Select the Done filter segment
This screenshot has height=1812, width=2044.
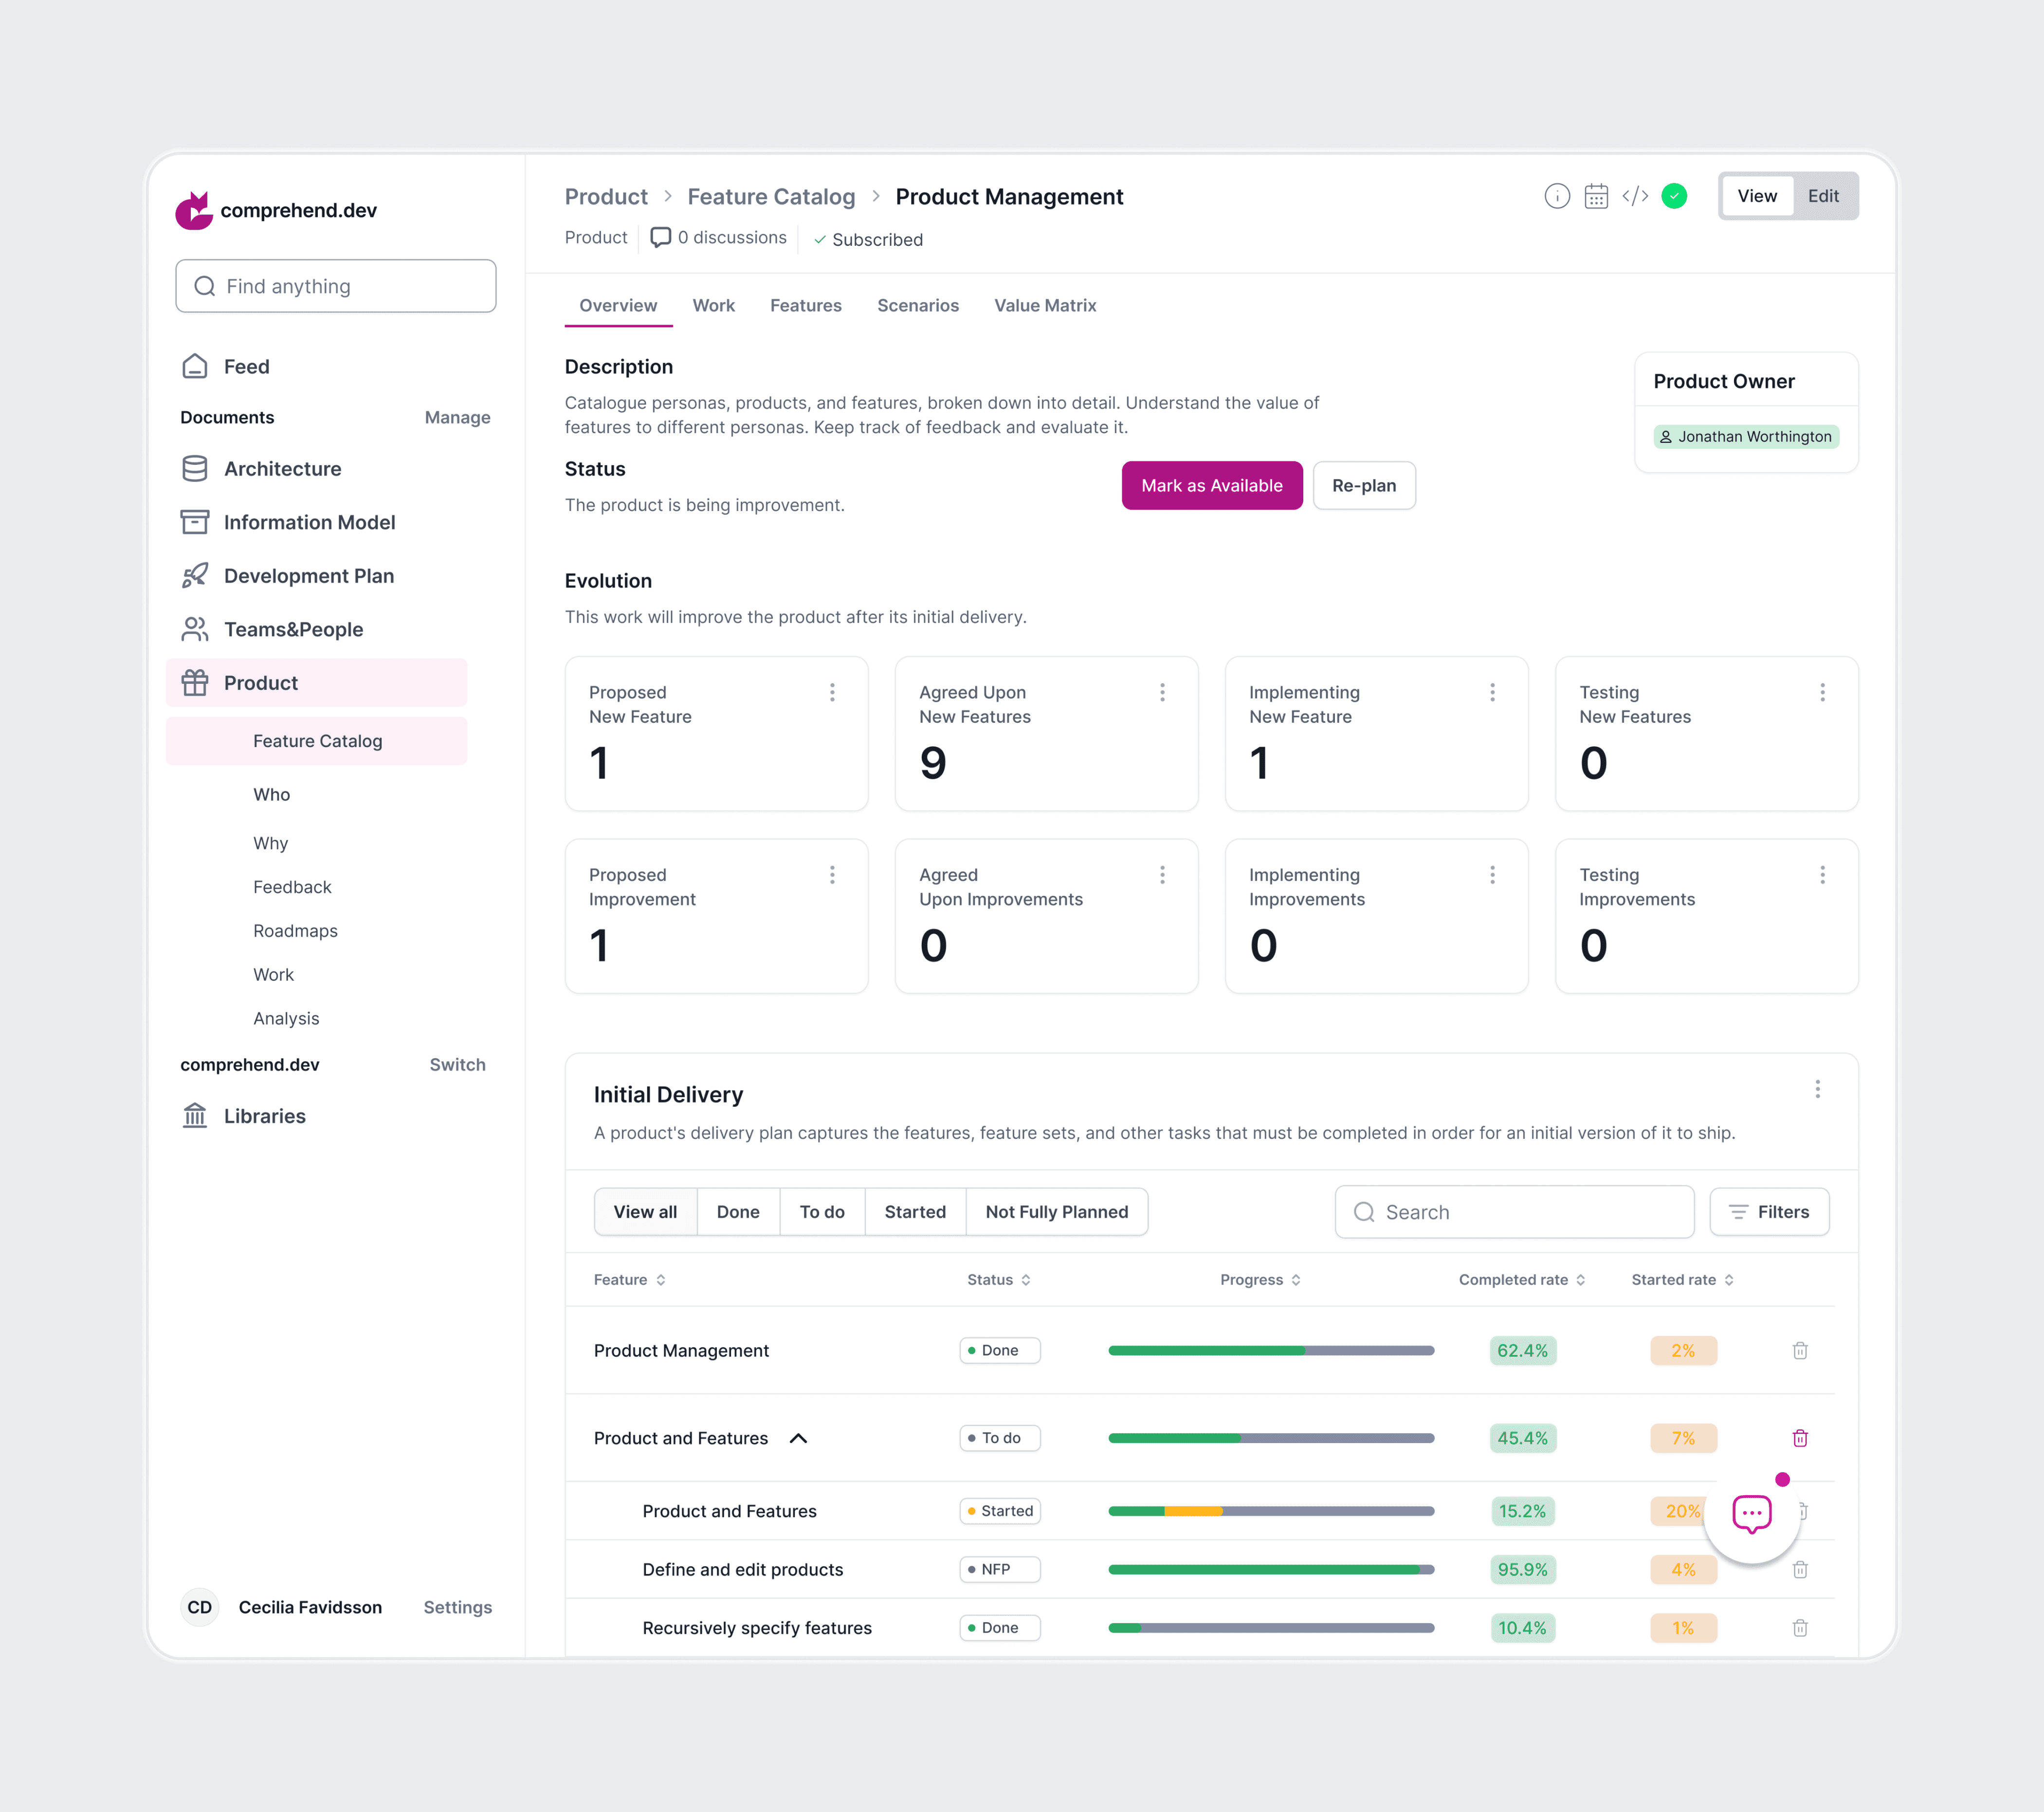737,1212
